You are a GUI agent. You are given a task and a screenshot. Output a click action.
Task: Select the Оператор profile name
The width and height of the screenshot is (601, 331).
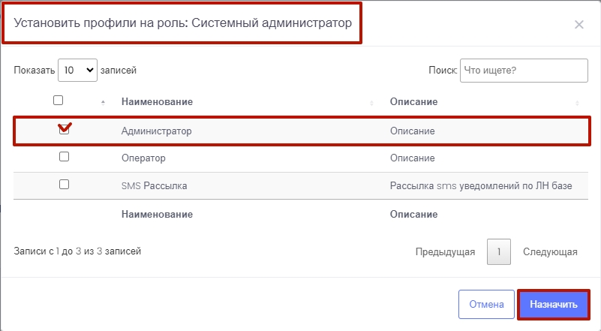143,158
